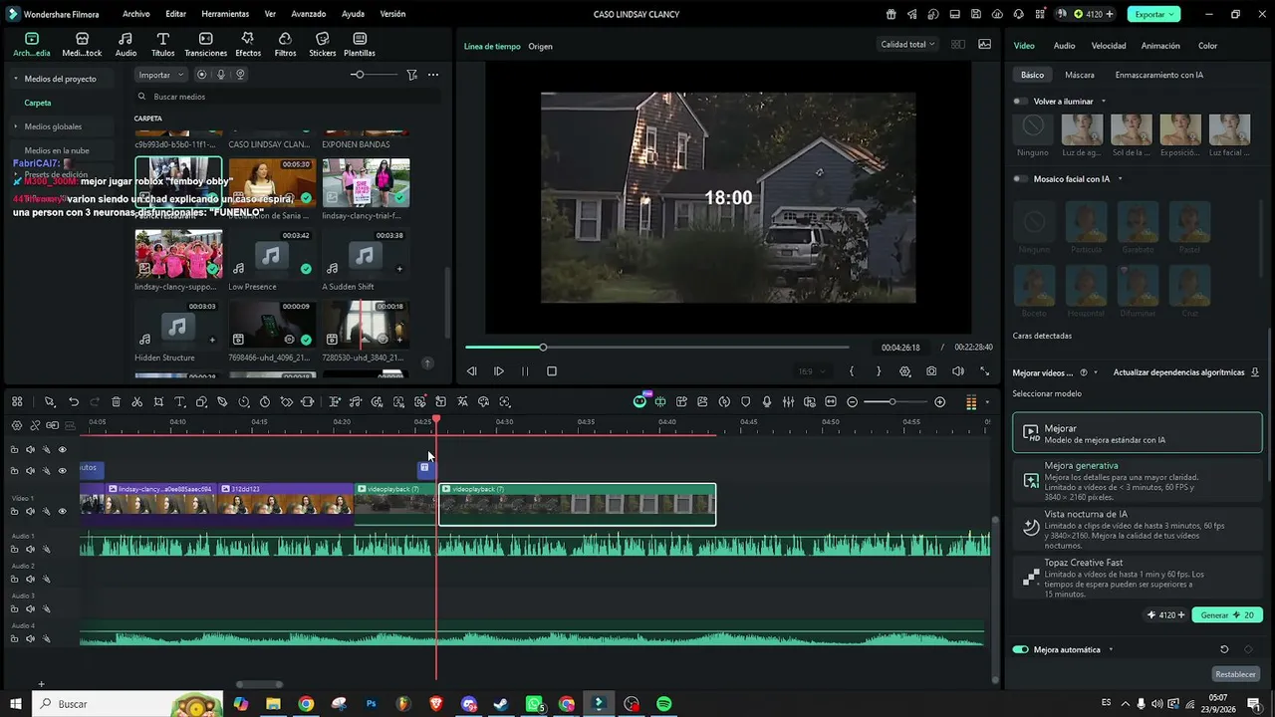Click the Exportar button

tap(1153, 14)
